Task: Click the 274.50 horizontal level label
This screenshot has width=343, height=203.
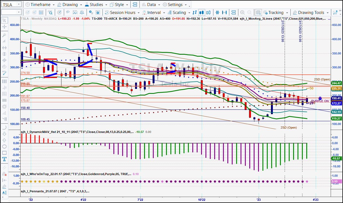Action: pyautogui.click(x=25, y=73)
